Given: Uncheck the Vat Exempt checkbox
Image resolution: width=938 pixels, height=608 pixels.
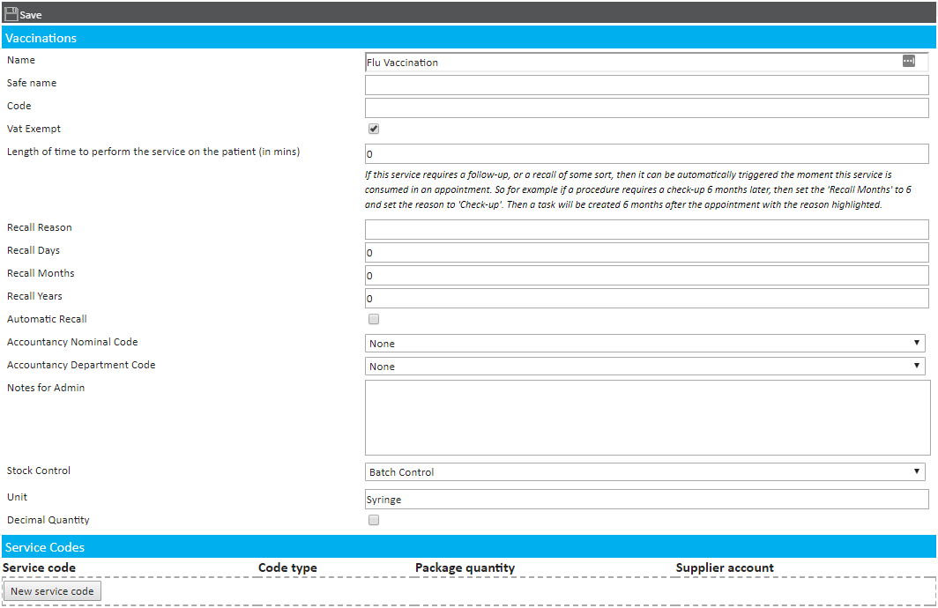Looking at the screenshot, I should (374, 129).
